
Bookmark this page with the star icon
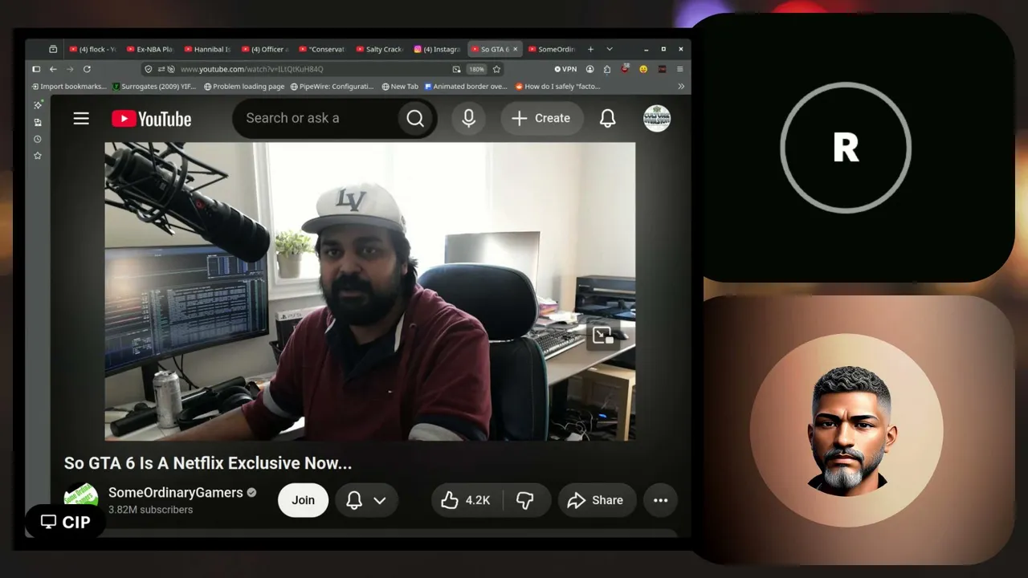(x=496, y=69)
